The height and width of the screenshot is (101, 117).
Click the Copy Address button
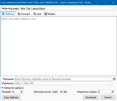(x=11, y=97)
